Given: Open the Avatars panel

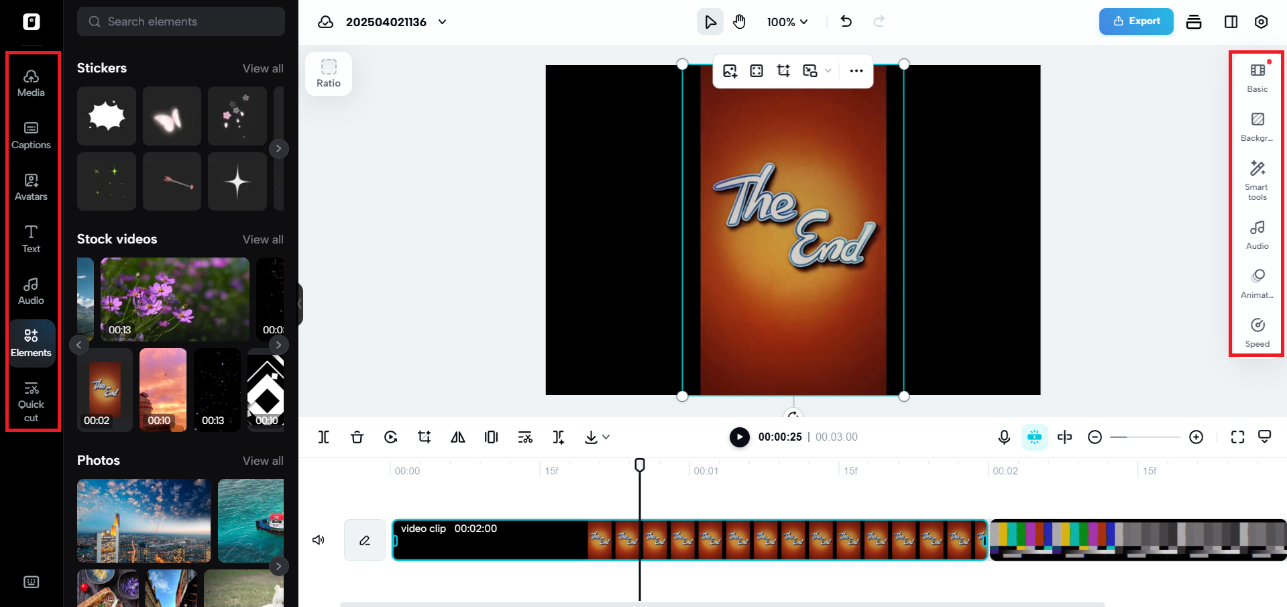Looking at the screenshot, I should 31,186.
